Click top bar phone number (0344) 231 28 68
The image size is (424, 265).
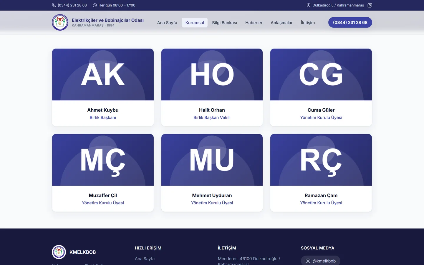(x=72, y=5)
